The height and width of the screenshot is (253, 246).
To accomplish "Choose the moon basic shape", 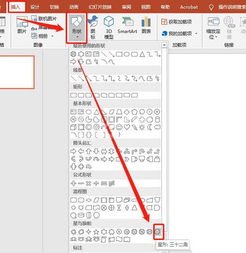I will click(x=149, y=127).
